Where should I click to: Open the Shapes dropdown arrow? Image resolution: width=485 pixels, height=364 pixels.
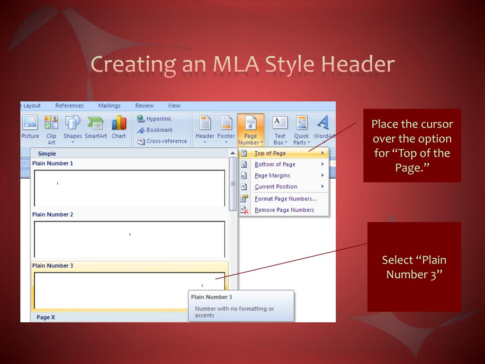[x=72, y=142]
